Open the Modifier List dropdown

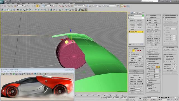click(136, 18)
